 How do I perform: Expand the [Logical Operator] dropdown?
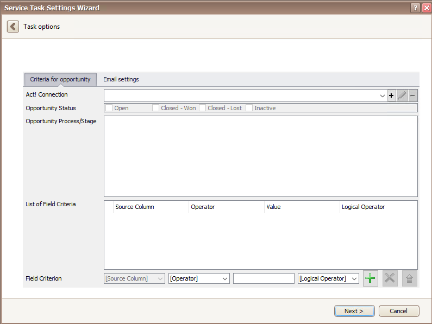tap(328, 278)
